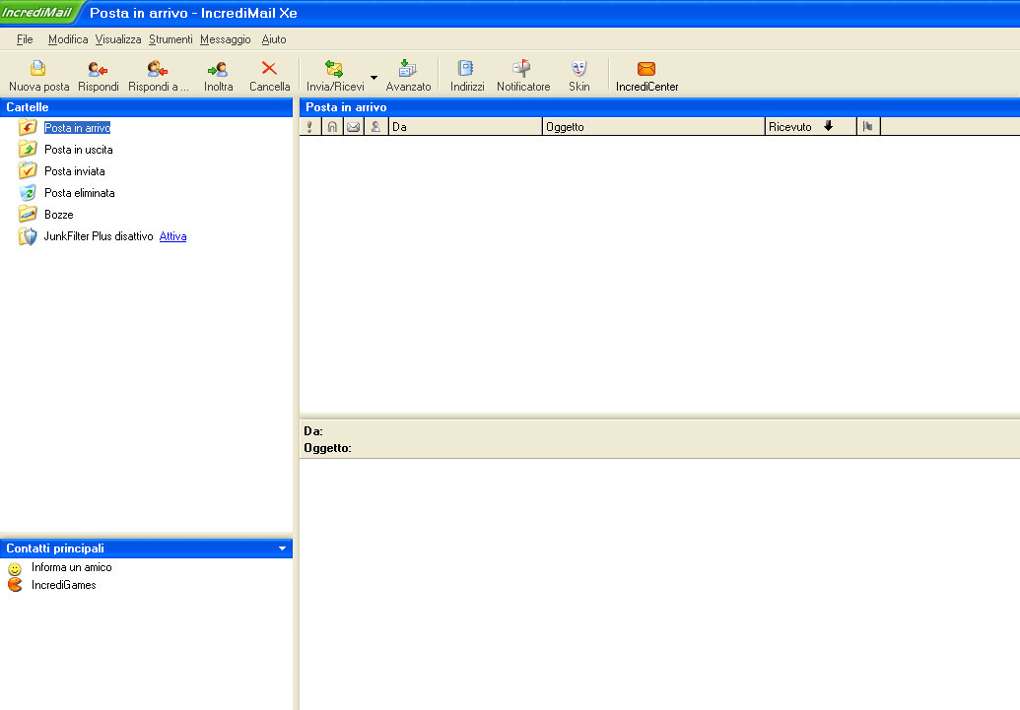Click the Posta eliminata recycle icon
Image resolution: width=1020 pixels, height=710 pixels.
point(28,192)
